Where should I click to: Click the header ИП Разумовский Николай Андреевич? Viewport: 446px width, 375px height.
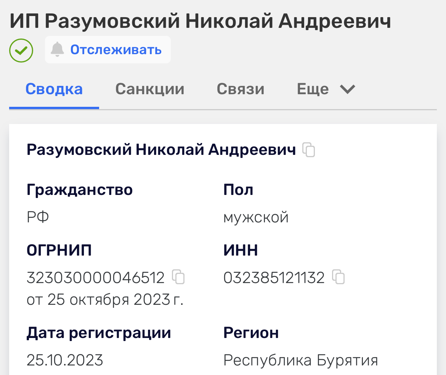pos(201,22)
